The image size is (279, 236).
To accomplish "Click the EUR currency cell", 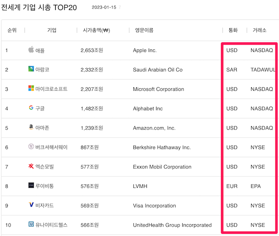I will tap(232, 186).
